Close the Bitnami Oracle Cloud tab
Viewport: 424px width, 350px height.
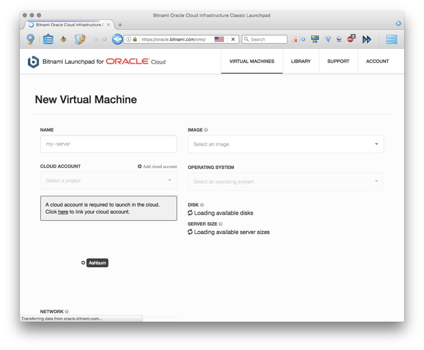pyautogui.click(x=108, y=25)
